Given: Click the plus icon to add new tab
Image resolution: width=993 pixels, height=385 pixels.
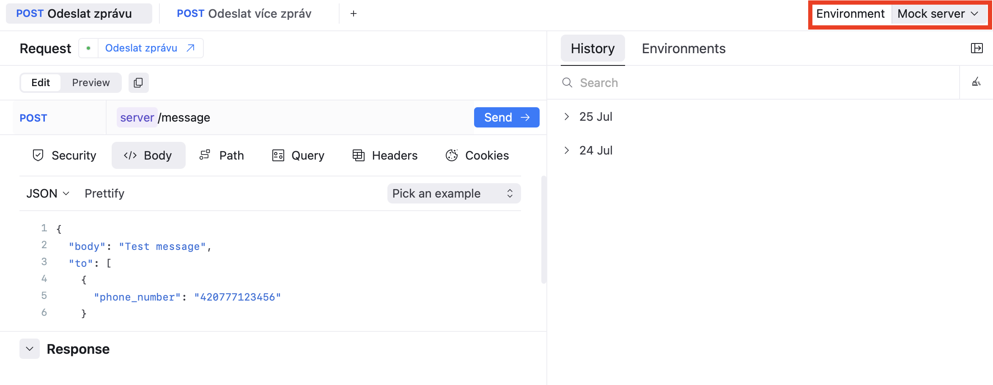Looking at the screenshot, I should pos(354,14).
